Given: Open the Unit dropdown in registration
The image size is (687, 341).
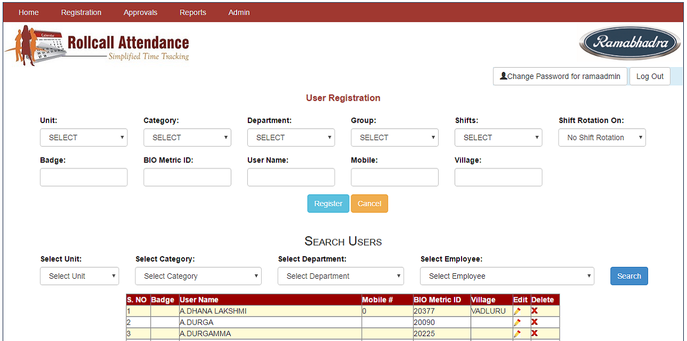Looking at the screenshot, I should [84, 137].
